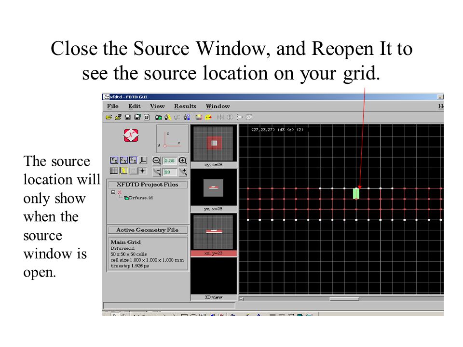This screenshot has height=347, width=463.
Task: Collapse the XFDTD project tree node
Action: [113, 192]
